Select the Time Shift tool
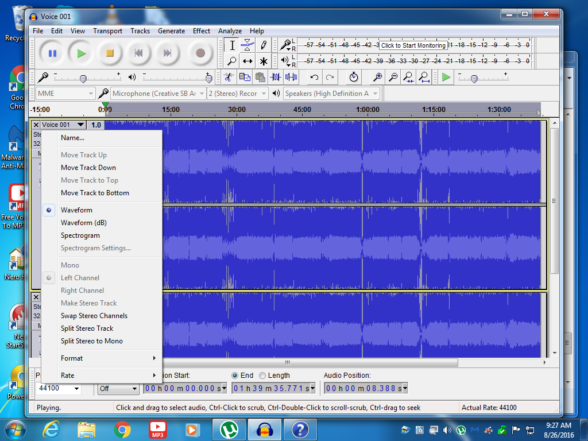Viewport: 588px width, 441px height. tap(247, 61)
